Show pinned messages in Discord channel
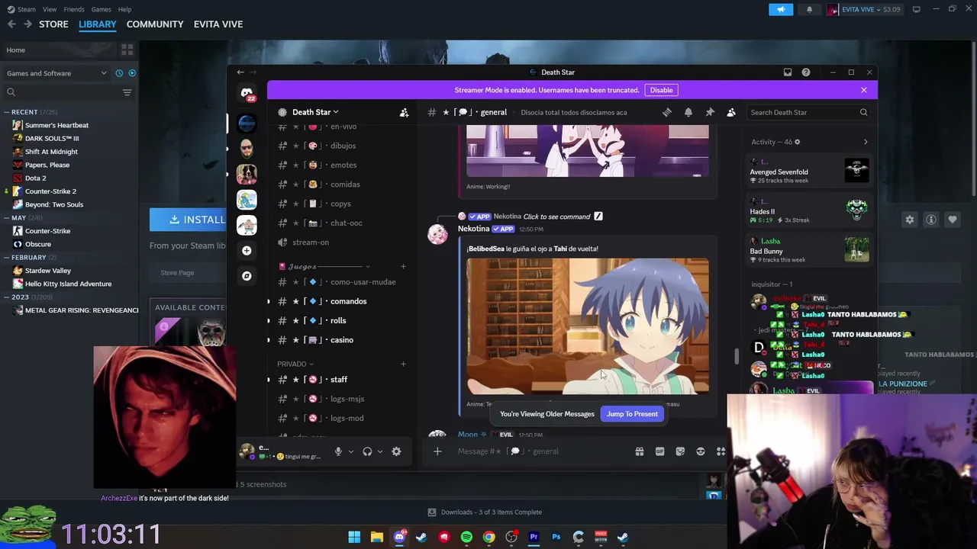The height and width of the screenshot is (549, 977). (x=710, y=112)
